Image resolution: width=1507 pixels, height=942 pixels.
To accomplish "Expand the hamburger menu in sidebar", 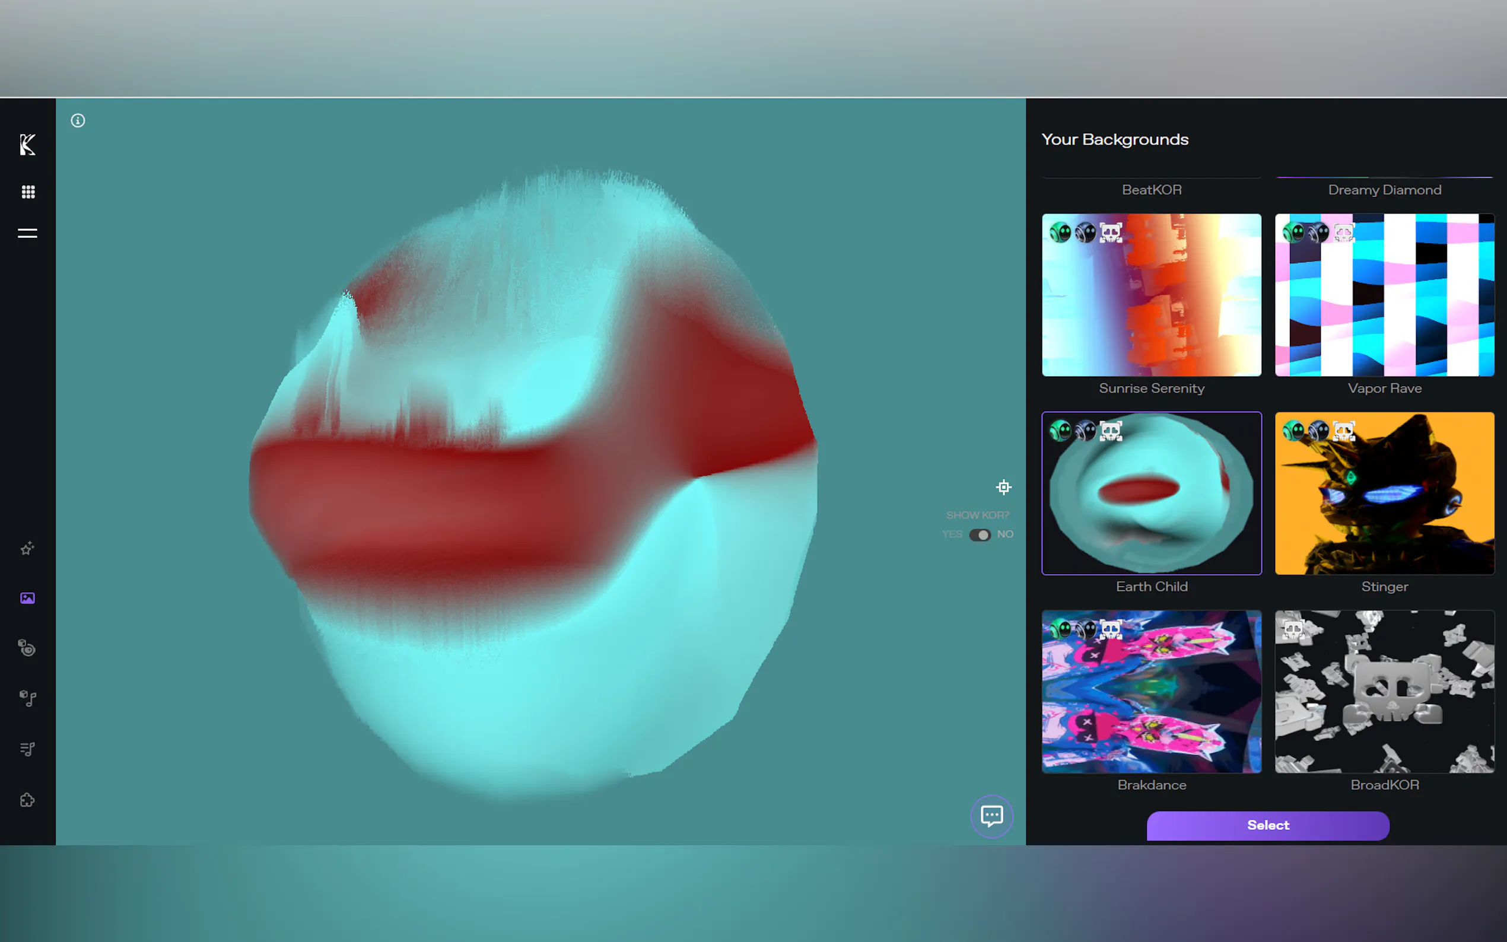I will (x=27, y=234).
